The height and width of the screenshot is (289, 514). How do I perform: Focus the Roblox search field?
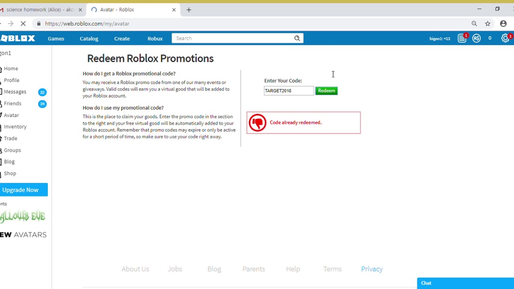pos(233,38)
